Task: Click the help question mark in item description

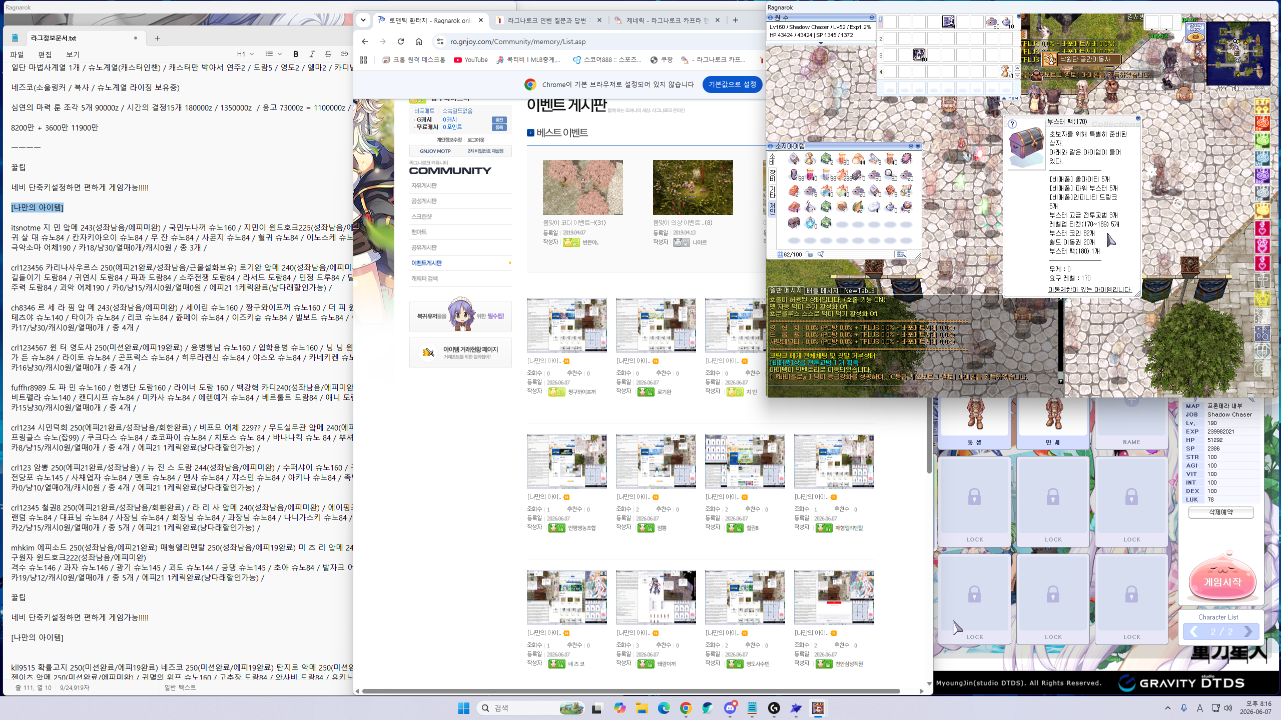Action: pos(1012,124)
